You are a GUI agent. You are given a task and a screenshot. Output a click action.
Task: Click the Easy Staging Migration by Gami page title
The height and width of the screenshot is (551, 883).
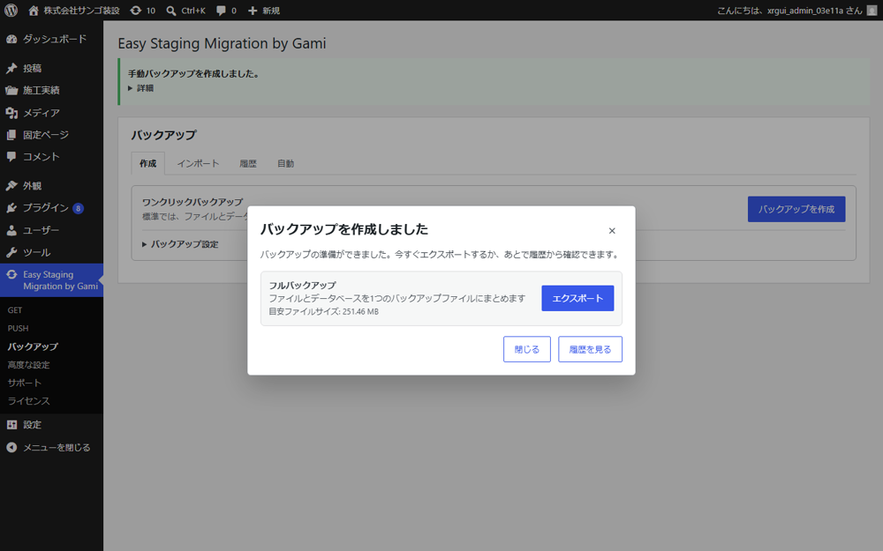[x=222, y=43]
